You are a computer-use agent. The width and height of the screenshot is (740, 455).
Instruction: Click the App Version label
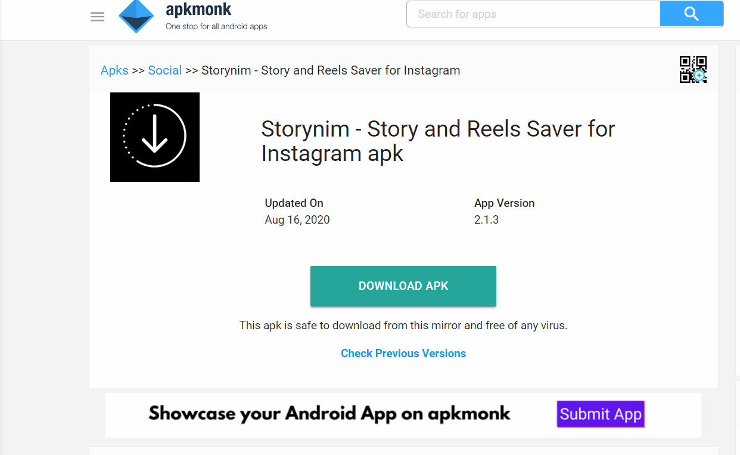[x=505, y=203]
